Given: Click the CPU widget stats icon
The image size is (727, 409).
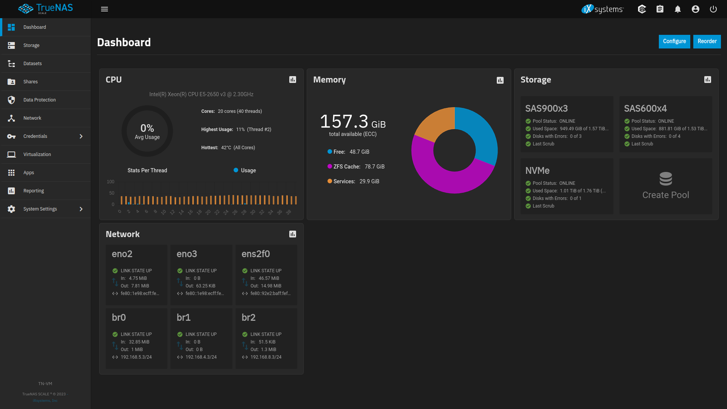Looking at the screenshot, I should coord(293,80).
